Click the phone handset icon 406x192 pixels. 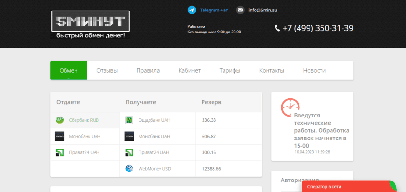(x=278, y=28)
